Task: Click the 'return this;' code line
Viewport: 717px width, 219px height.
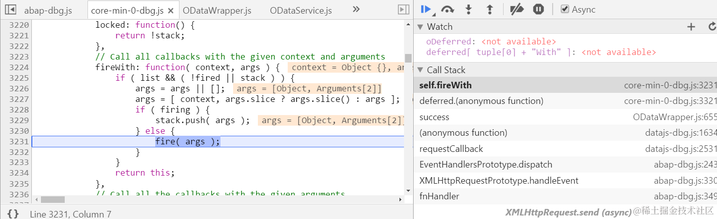Action: click(x=145, y=173)
